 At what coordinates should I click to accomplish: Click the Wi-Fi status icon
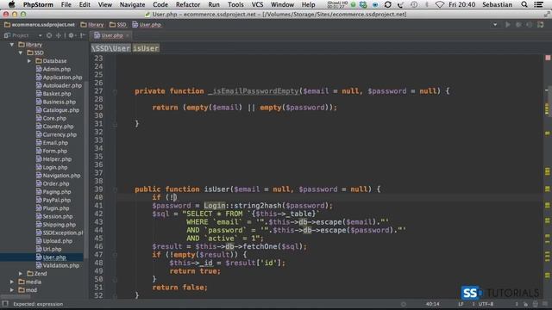click(x=439, y=4)
